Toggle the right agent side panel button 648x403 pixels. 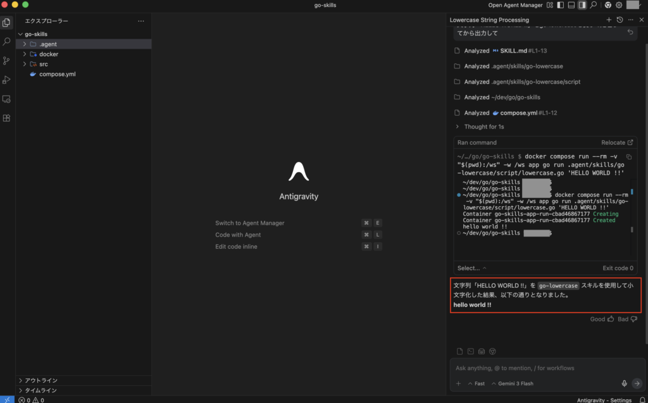(x=582, y=5)
